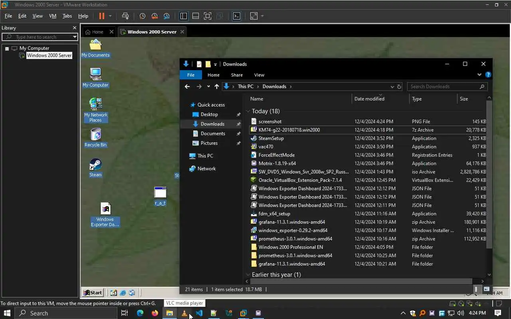Go up one folder level in Explorer
The image size is (511, 319).
(217, 87)
